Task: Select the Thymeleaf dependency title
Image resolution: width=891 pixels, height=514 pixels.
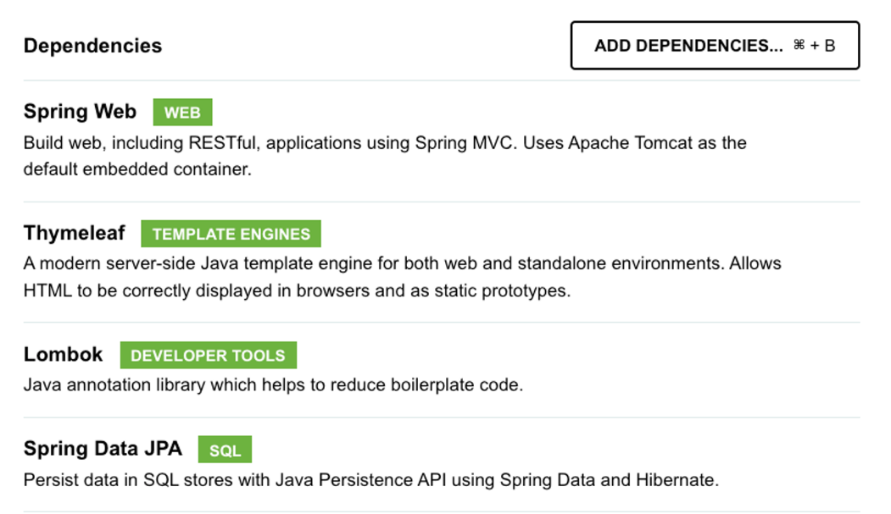Action: pyautogui.click(x=74, y=233)
